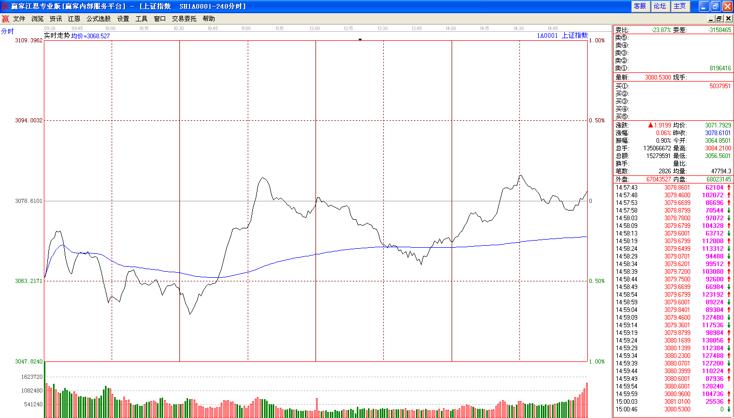The height and width of the screenshot is (418, 734).
Task: Open the 公式选股 menu
Action: pyautogui.click(x=99, y=19)
